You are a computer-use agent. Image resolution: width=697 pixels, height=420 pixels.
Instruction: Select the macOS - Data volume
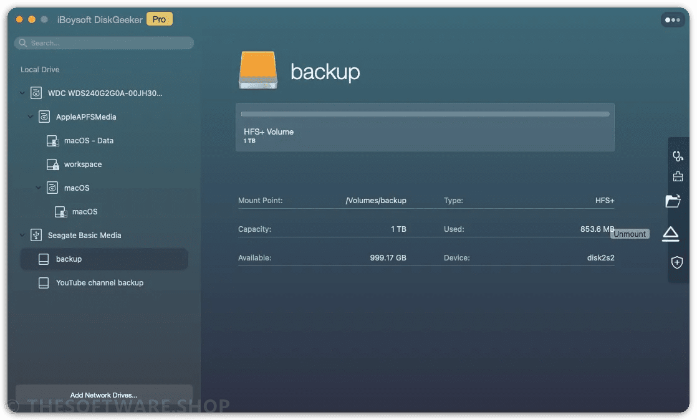89,140
